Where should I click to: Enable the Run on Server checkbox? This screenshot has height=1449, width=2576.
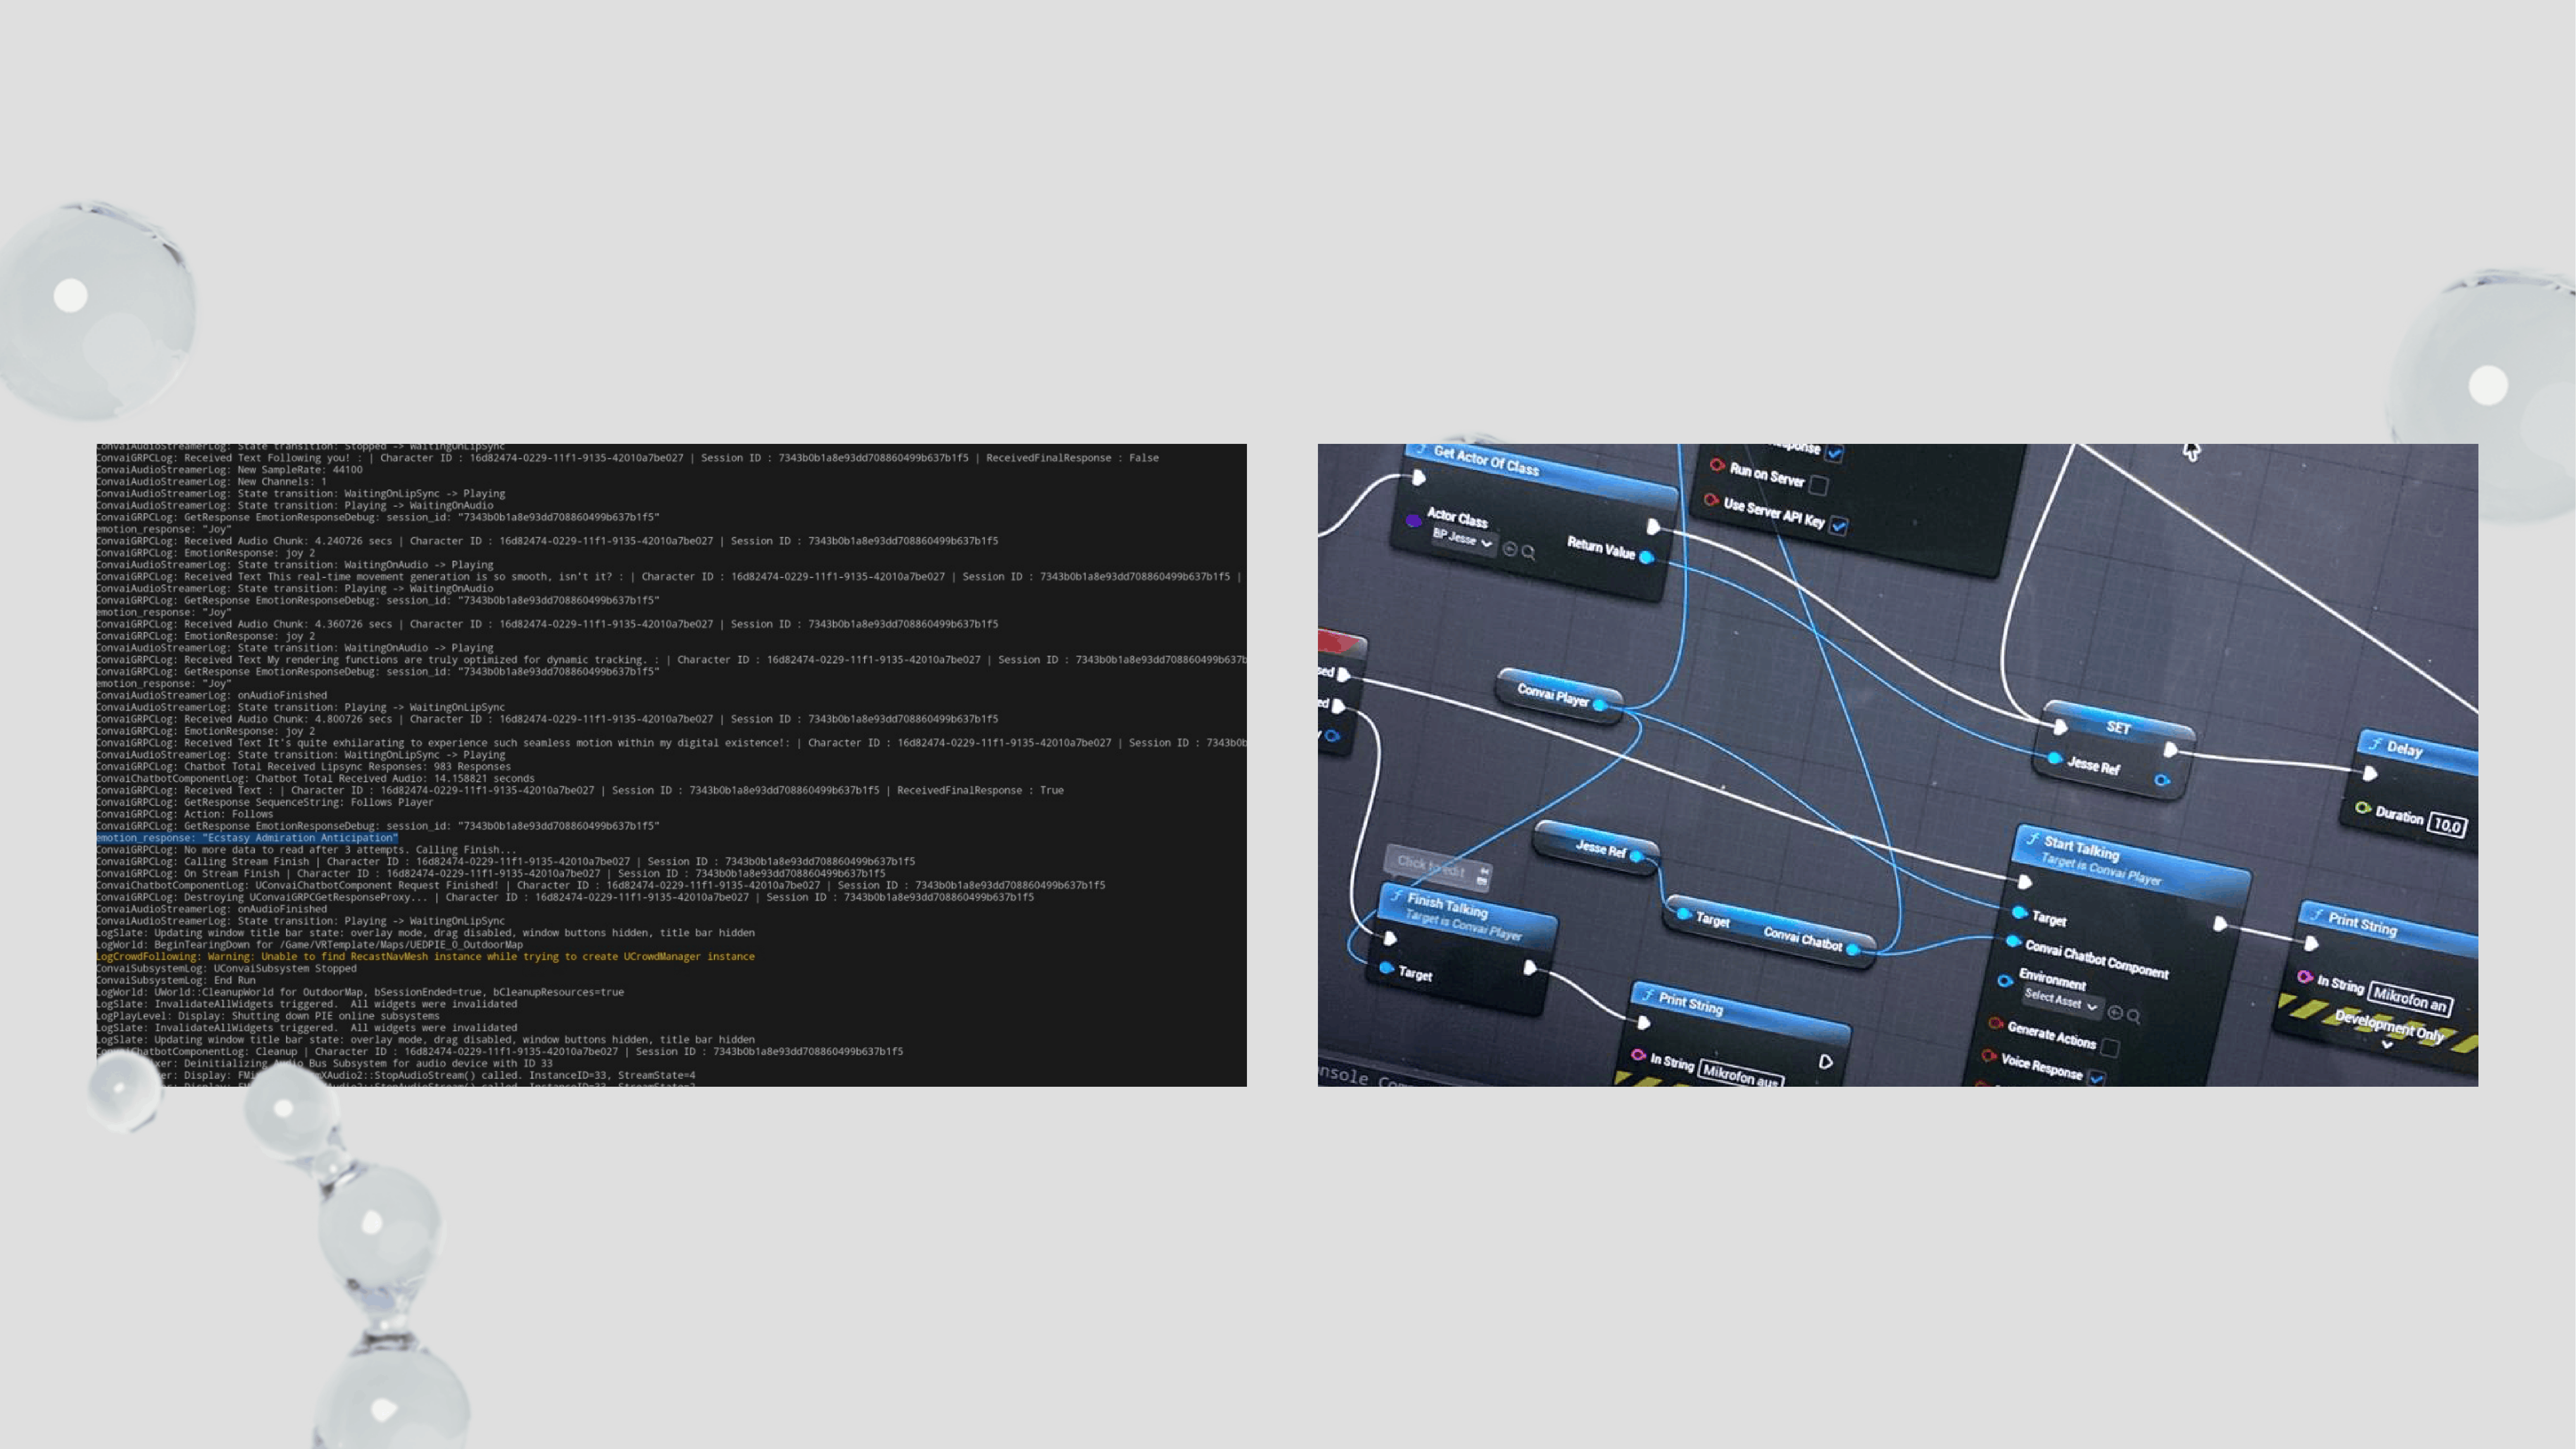point(1819,486)
